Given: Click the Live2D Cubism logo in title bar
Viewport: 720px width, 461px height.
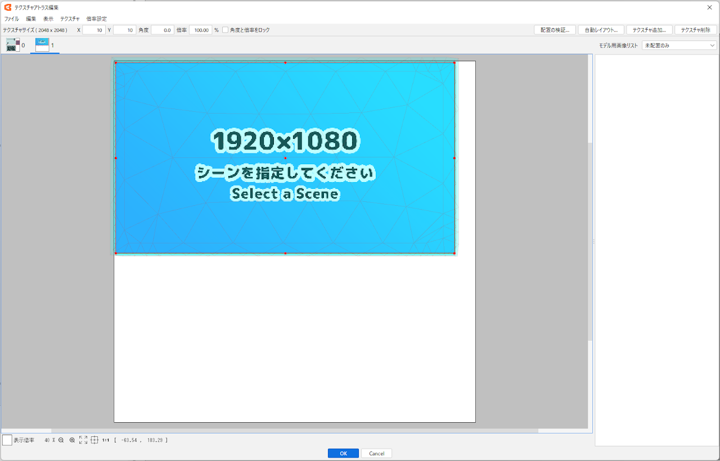Looking at the screenshot, I should [8, 7].
